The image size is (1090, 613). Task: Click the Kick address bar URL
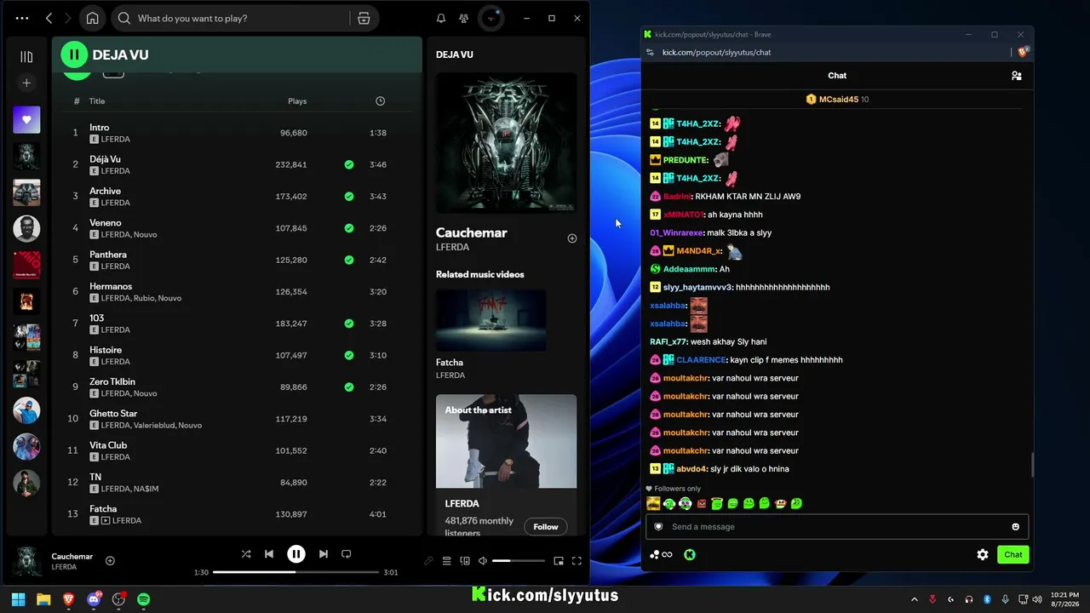717,52
